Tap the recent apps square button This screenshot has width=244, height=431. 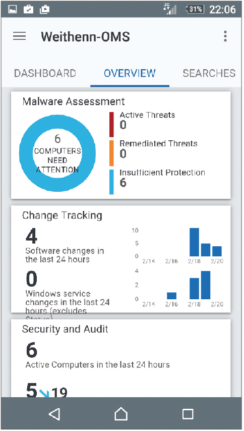coord(188,414)
